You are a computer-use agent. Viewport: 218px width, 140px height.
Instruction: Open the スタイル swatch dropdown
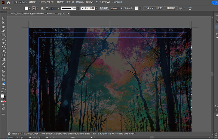(x=140, y=8)
